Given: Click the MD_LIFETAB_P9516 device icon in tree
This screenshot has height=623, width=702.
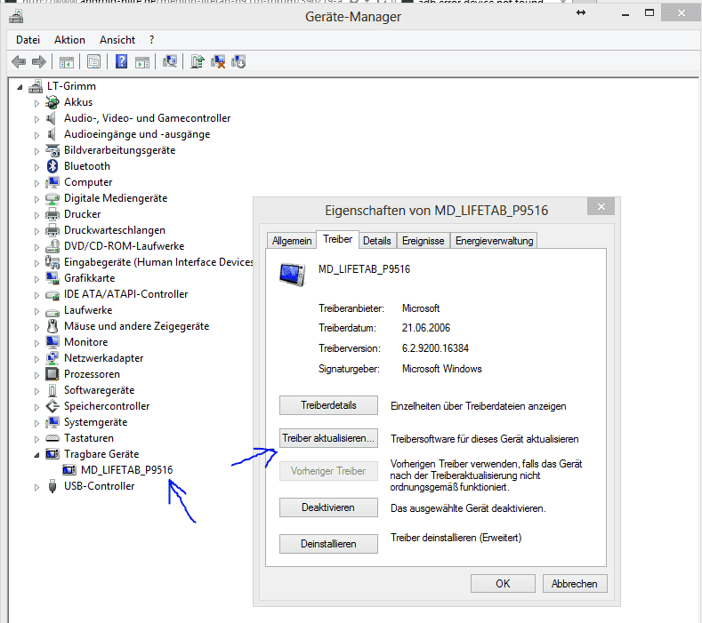Looking at the screenshot, I should tap(69, 469).
